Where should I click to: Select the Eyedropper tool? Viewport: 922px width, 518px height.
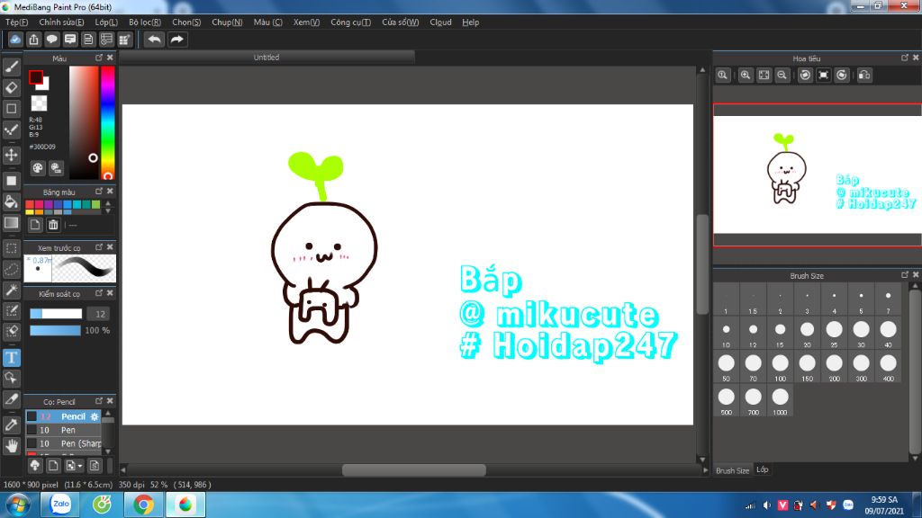pyautogui.click(x=11, y=424)
